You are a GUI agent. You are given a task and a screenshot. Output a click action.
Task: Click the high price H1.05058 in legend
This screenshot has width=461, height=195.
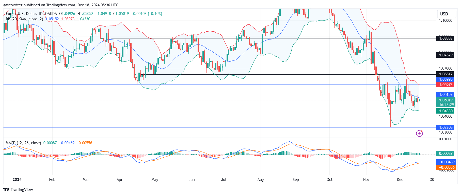coord(85,14)
